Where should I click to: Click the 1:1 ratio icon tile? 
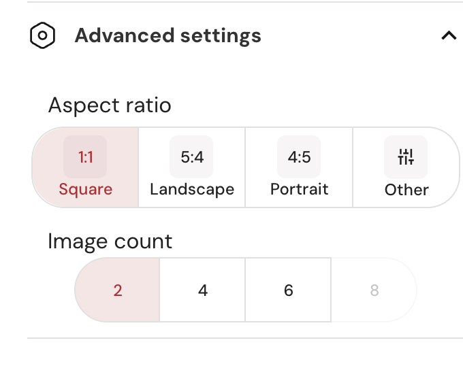[85, 157]
